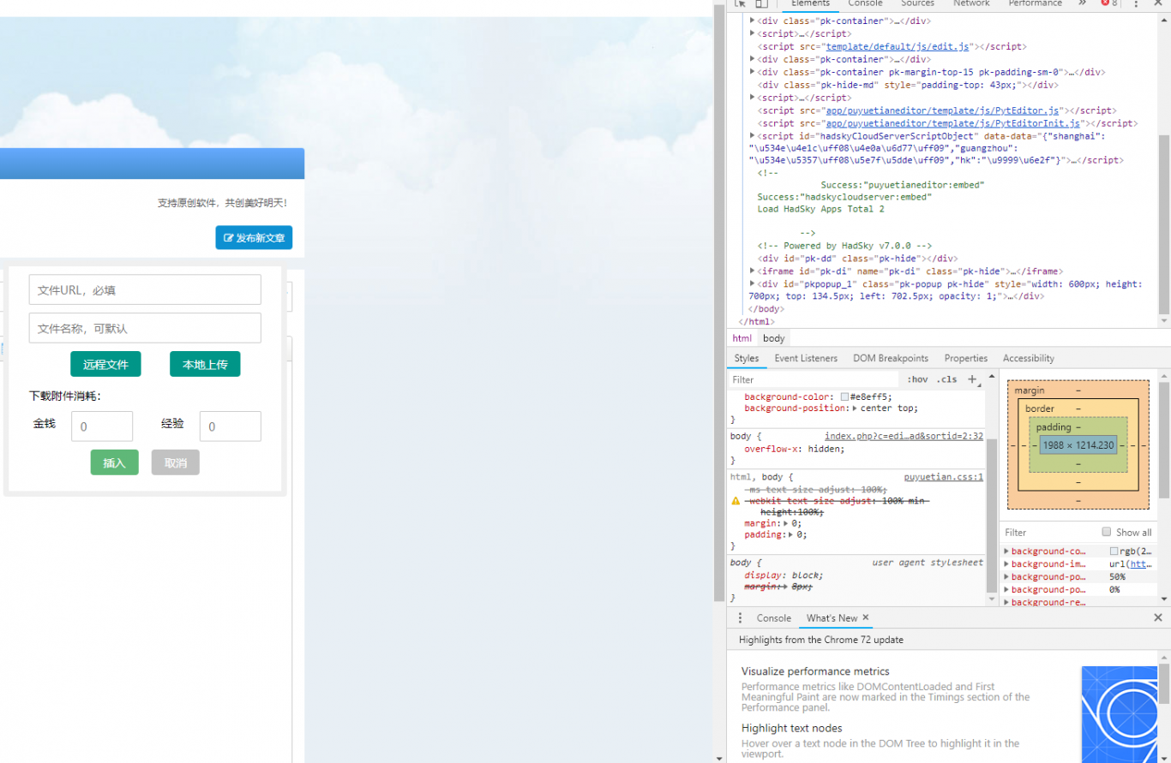This screenshot has width=1171, height=763.
Task: Click the 1988 × 1214.230 box model content
Action: tap(1078, 445)
